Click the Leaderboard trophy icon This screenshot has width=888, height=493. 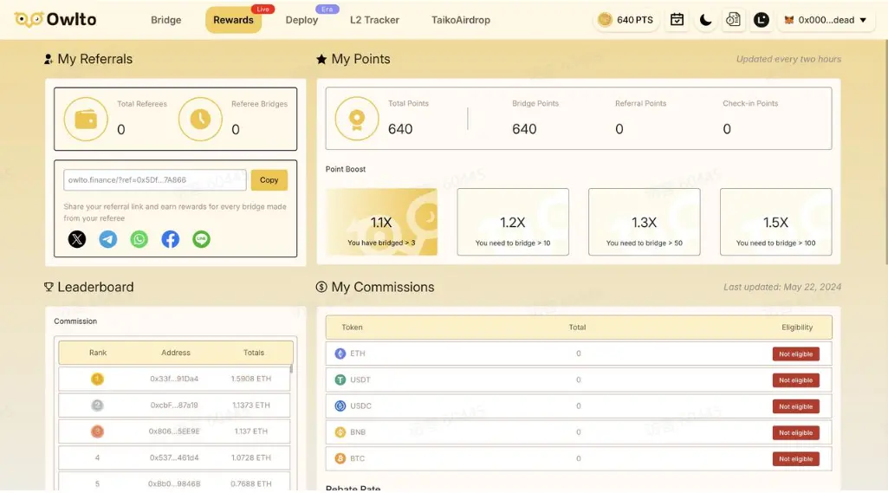pos(49,287)
